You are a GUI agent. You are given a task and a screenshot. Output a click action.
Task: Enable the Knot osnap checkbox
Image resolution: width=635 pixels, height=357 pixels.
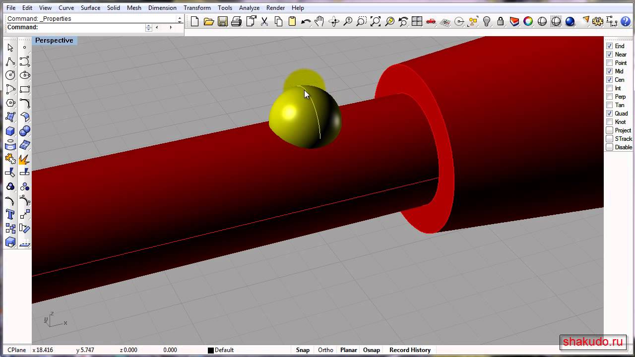click(610, 122)
